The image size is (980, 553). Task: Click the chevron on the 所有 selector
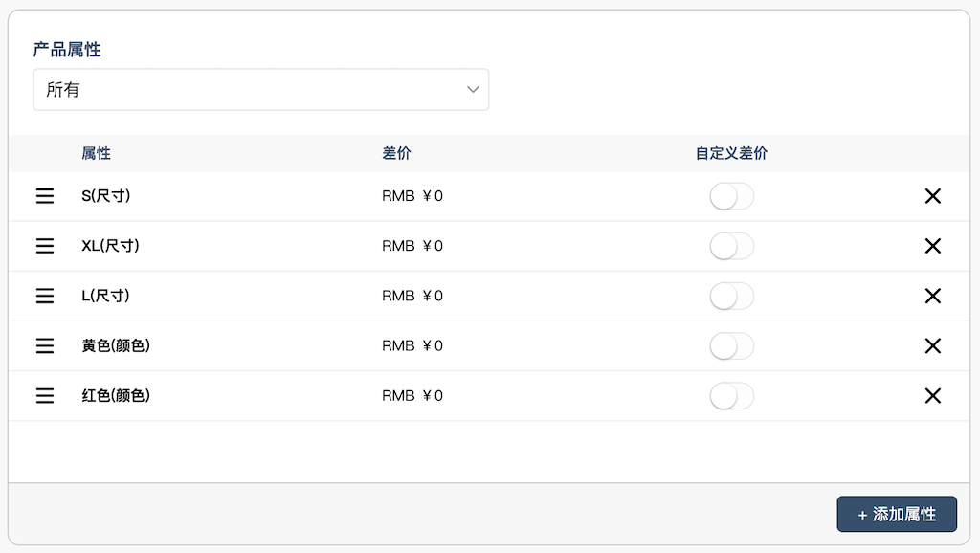click(x=472, y=89)
